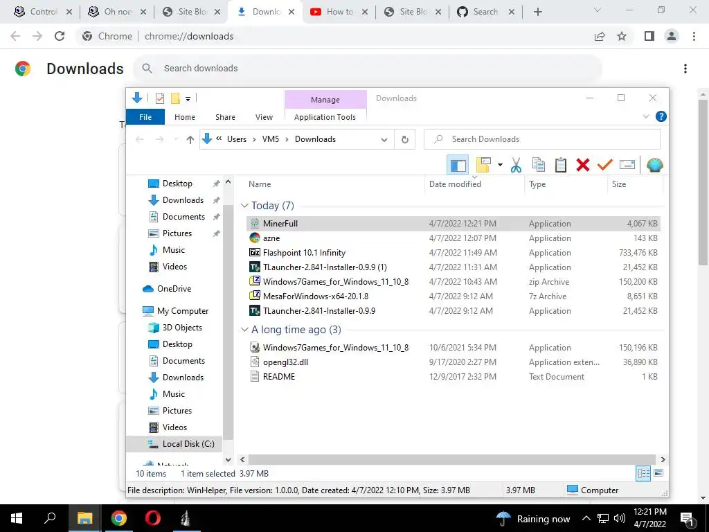This screenshot has height=532, width=709.
Task: Toggle the navigation pane toolbar button
Action: [x=458, y=165]
